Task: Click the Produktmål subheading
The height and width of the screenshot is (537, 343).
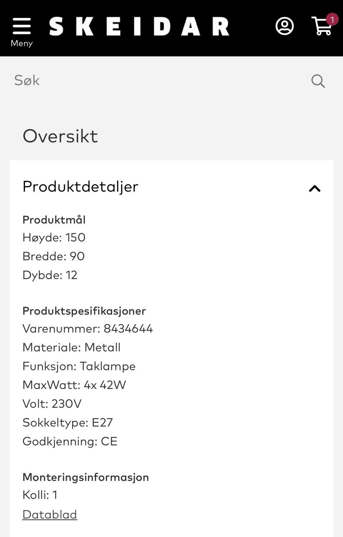Action: [54, 220]
